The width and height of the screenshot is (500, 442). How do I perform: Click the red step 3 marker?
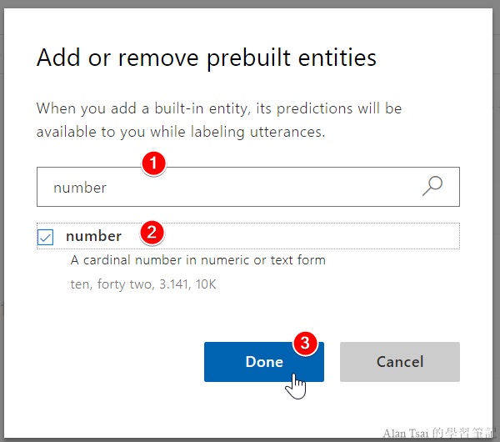(306, 343)
